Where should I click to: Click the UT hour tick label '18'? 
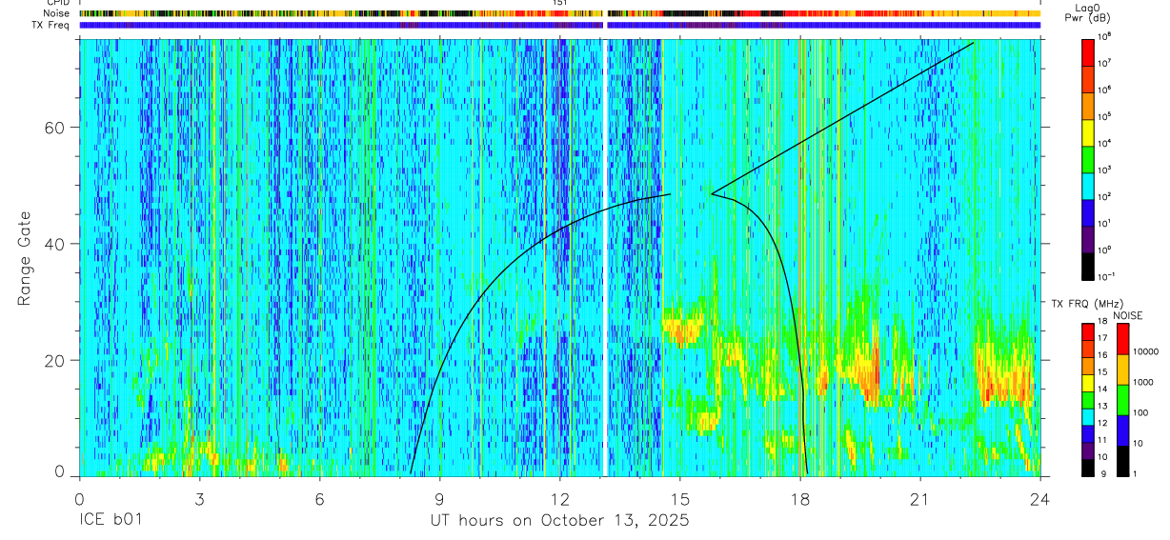800,499
